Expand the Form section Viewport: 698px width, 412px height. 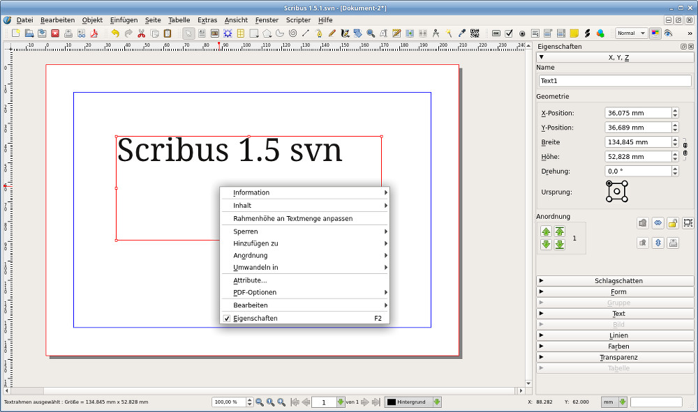615,292
